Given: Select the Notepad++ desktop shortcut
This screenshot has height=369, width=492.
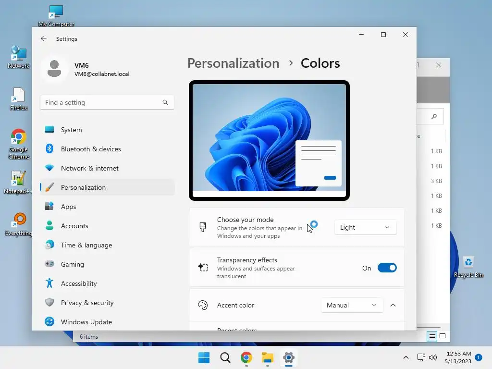Looking at the screenshot, I should click(x=18, y=182).
